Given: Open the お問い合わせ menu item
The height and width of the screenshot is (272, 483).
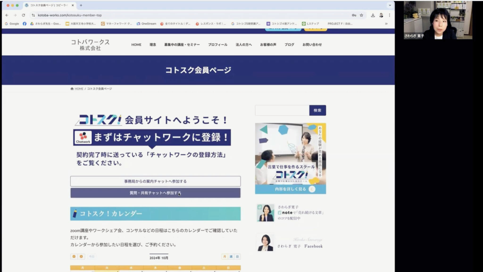Looking at the screenshot, I should [312, 45].
